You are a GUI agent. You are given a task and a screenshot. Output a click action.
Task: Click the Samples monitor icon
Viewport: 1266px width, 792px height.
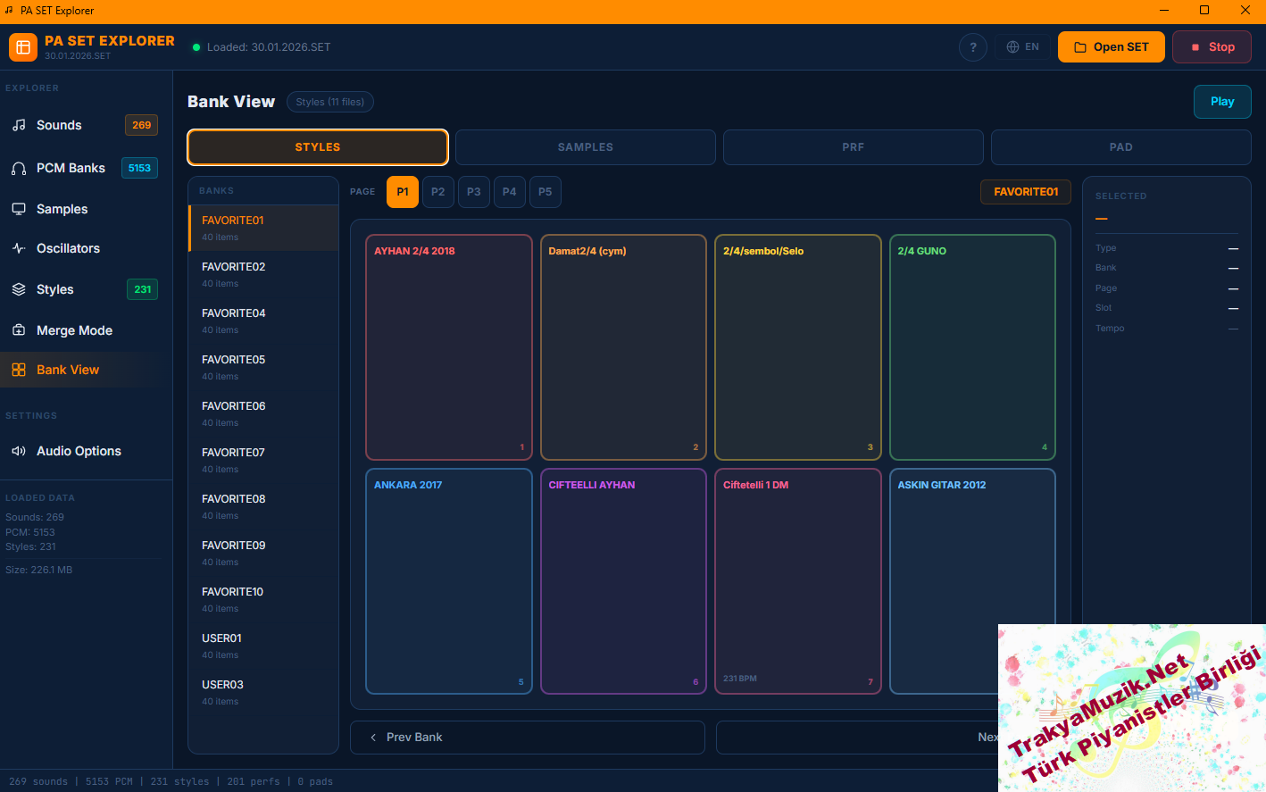[19, 209]
